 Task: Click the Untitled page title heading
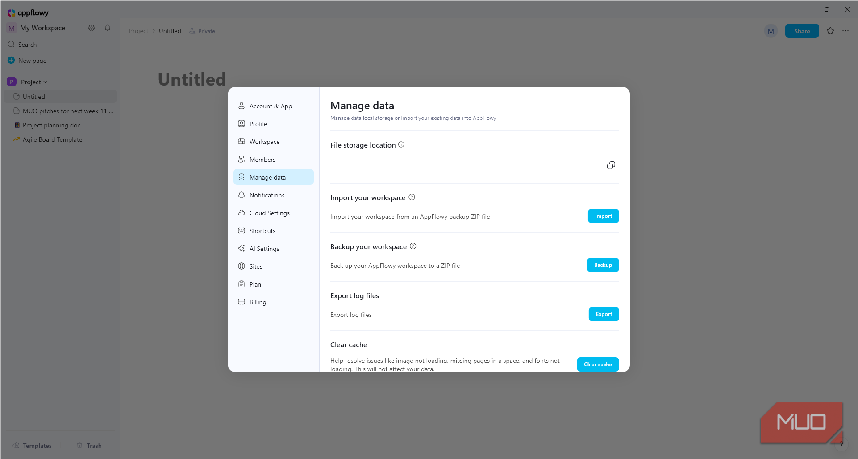(x=192, y=79)
